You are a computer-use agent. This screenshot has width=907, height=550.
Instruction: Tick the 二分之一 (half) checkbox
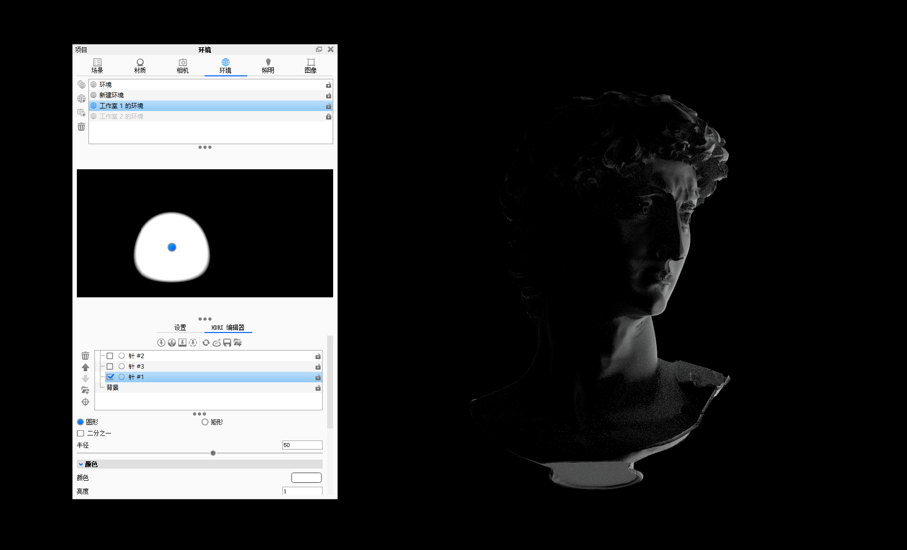(80, 433)
